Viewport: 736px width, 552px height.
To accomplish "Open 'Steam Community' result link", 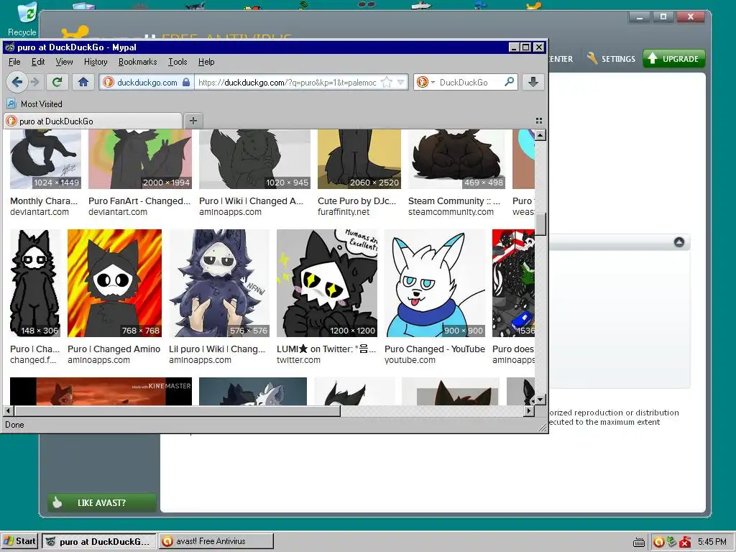I will (x=454, y=201).
